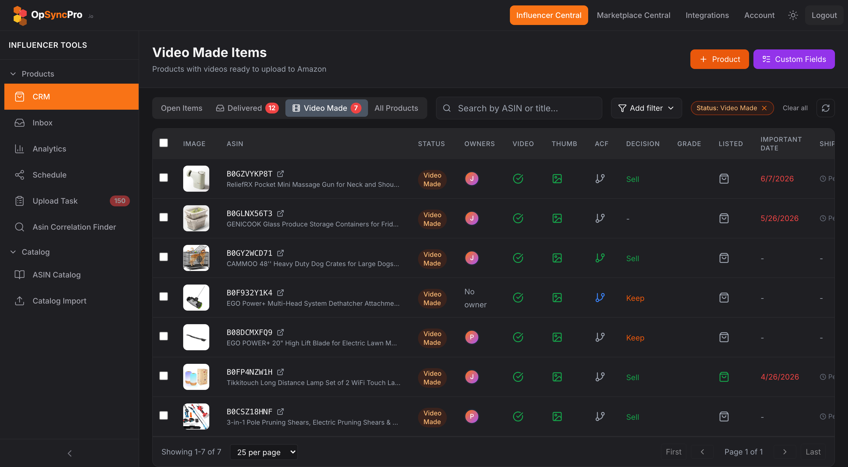Click ACF branch icon for B0FP4NZW1H
Viewport: 848px width, 467px height.
(x=600, y=377)
